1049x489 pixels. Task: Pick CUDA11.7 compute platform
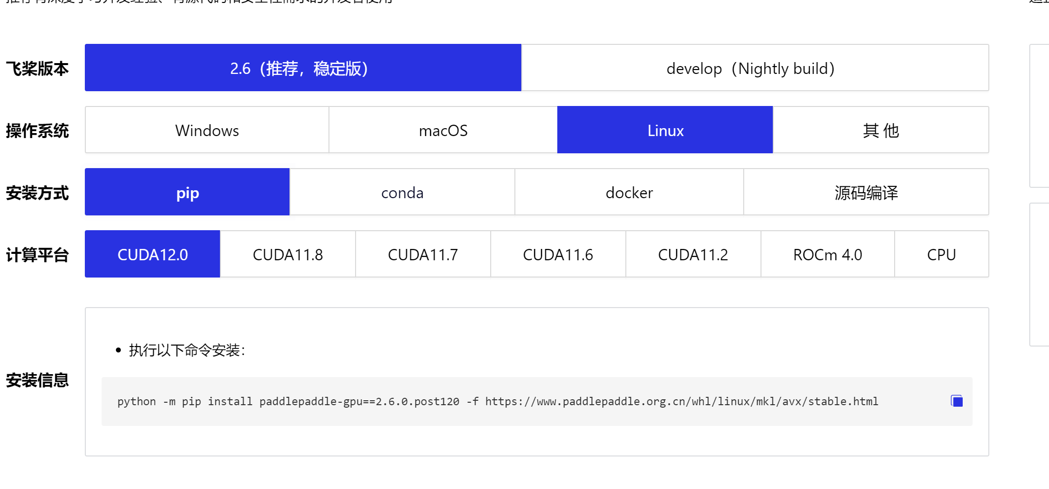(x=423, y=254)
